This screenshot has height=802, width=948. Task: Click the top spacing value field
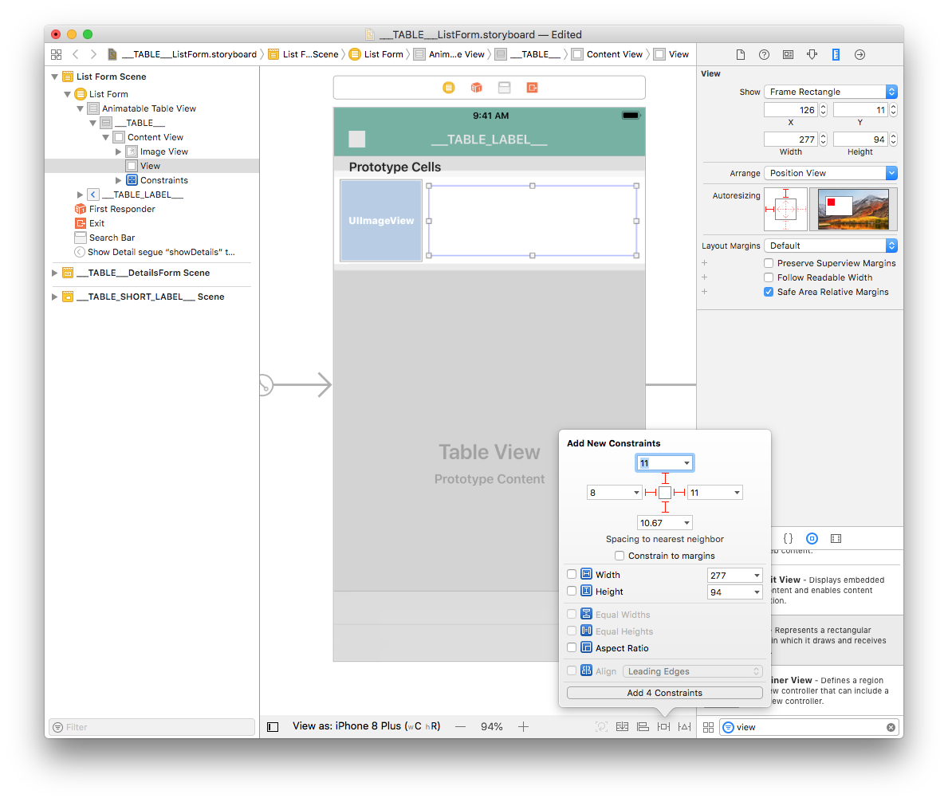(x=659, y=463)
